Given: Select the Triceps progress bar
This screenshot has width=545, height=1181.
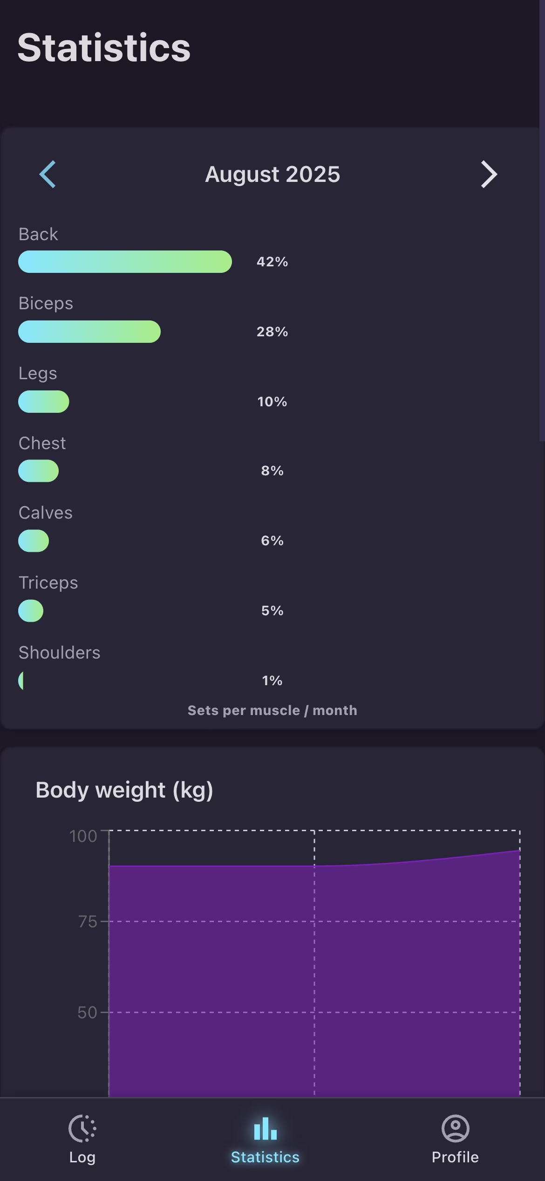Looking at the screenshot, I should click(x=31, y=611).
